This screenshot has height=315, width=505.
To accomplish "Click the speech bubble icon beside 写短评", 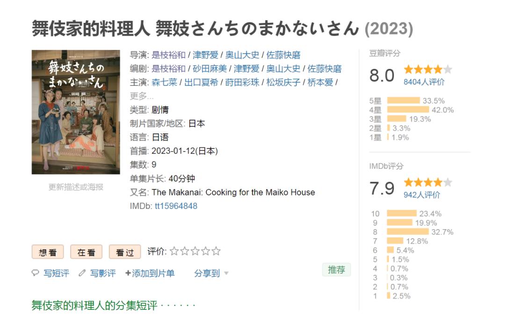I will coord(36,273).
